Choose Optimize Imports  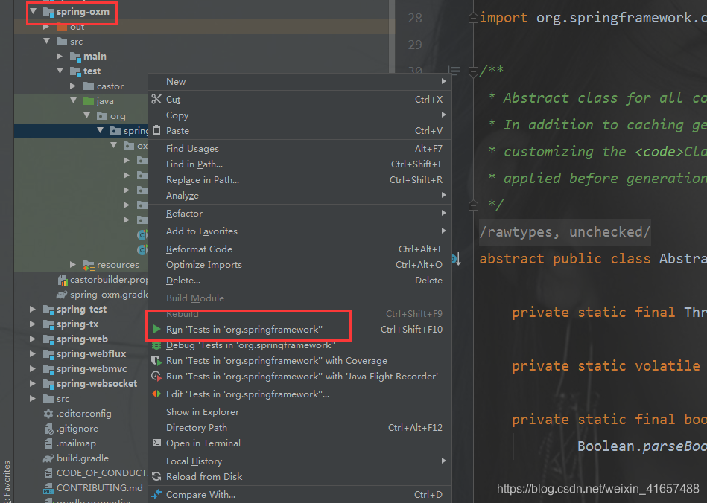(x=299, y=264)
